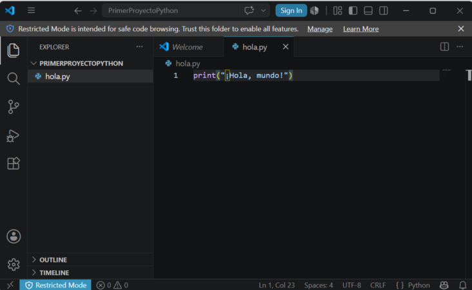This screenshot has width=472, height=290.
Task: Open the Explorer view in activity bar
Action: pyautogui.click(x=14, y=50)
